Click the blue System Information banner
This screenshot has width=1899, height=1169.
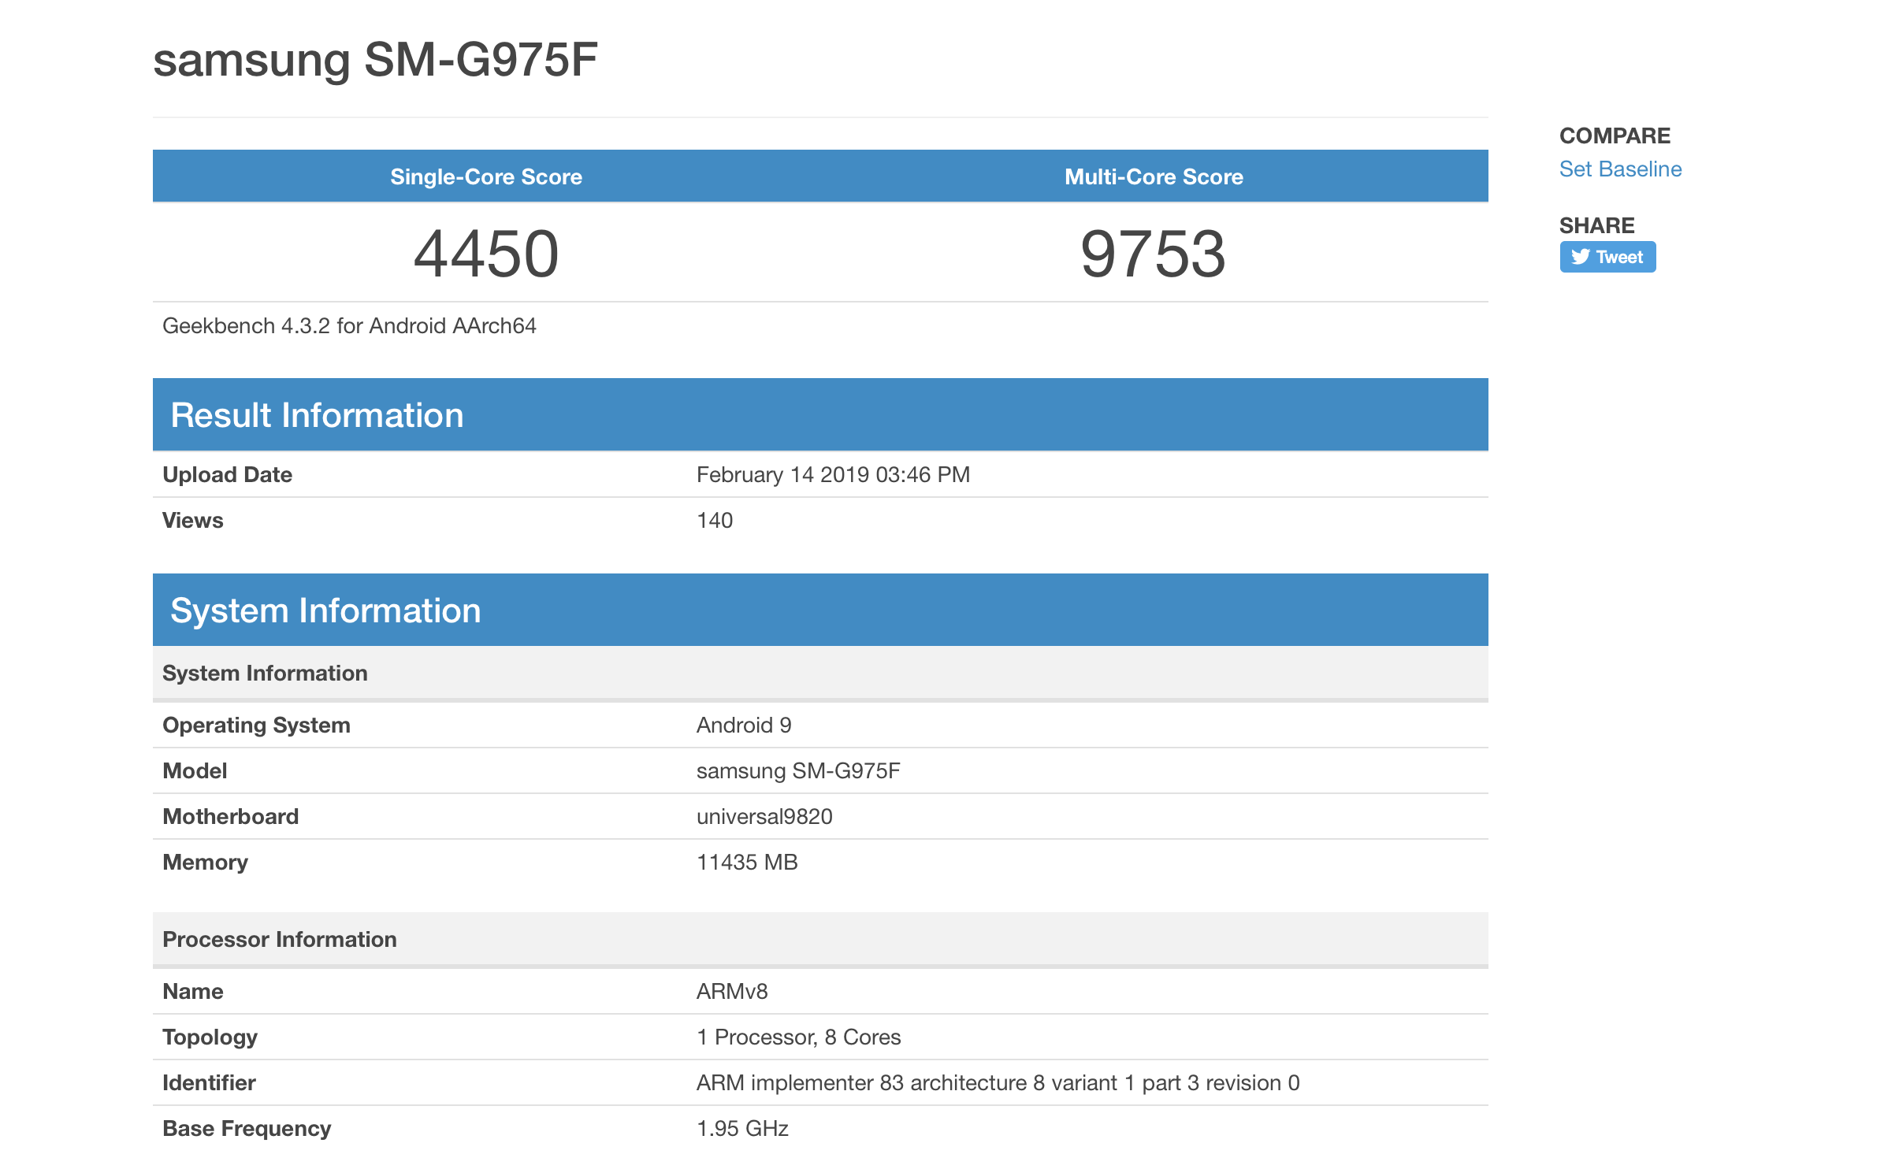[x=325, y=610]
